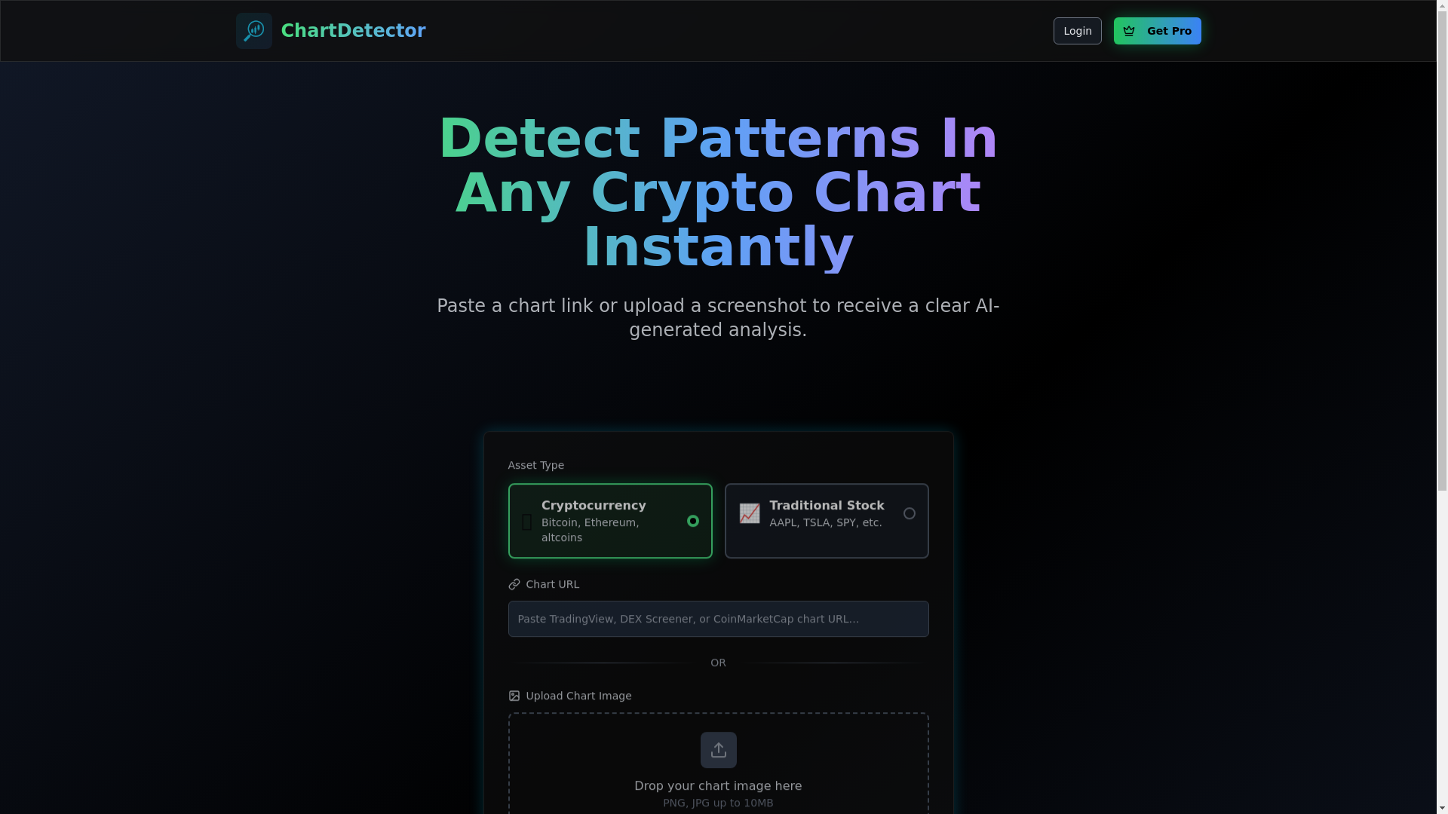Click the crown icon in Get Pro

(x=1129, y=31)
